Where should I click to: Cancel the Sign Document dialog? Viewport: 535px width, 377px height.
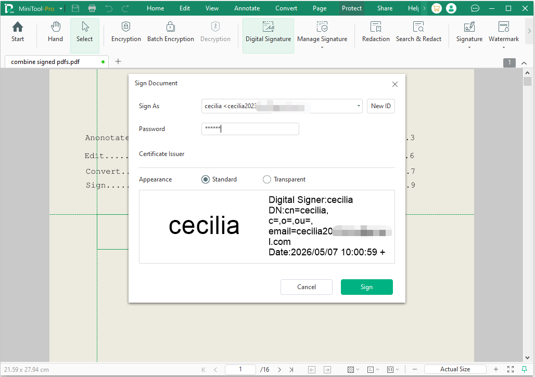click(x=307, y=287)
